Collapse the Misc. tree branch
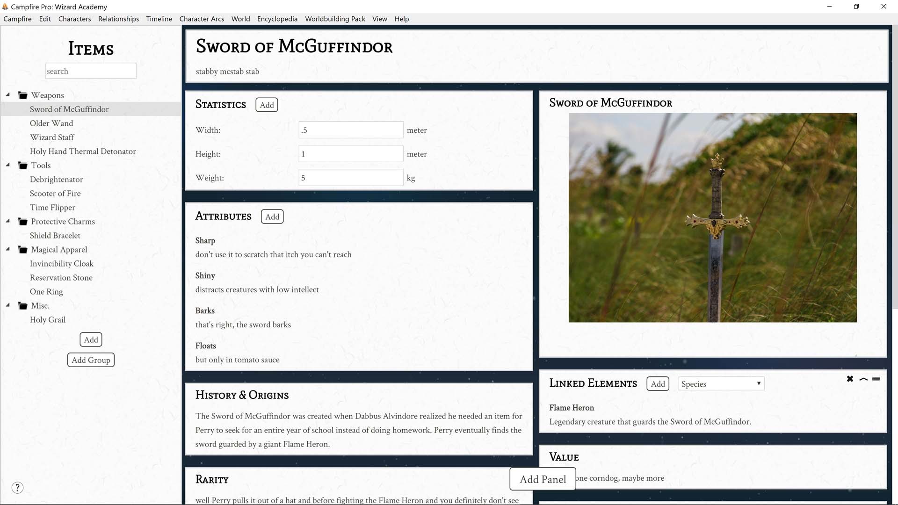898x505 pixels. coord(7,304)
